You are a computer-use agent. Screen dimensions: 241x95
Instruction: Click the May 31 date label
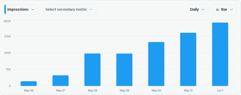click(188, 91)
